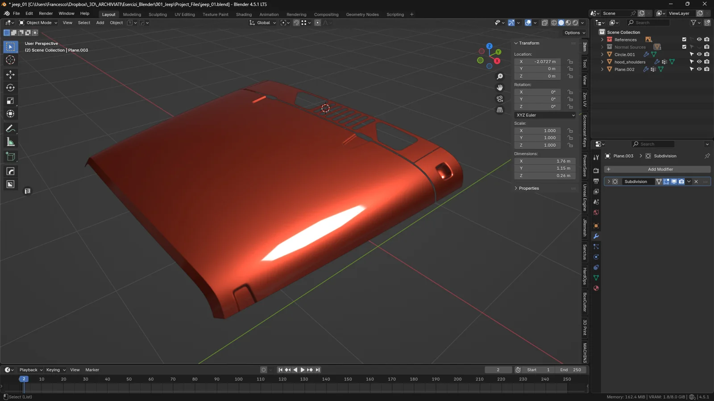Open the Global orientation dropdown
Screen dimensions: 714x401
[x=263, y=23]
